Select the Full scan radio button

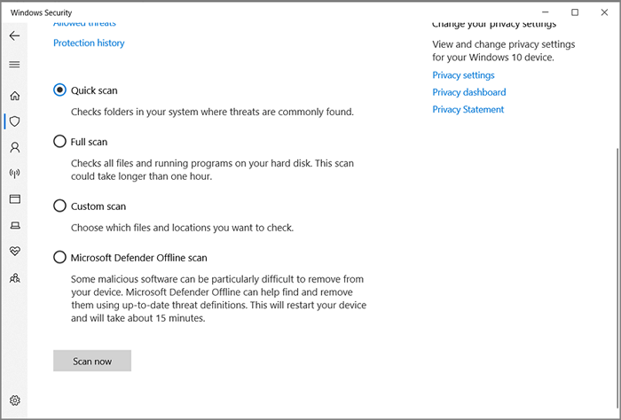[60, 142]
